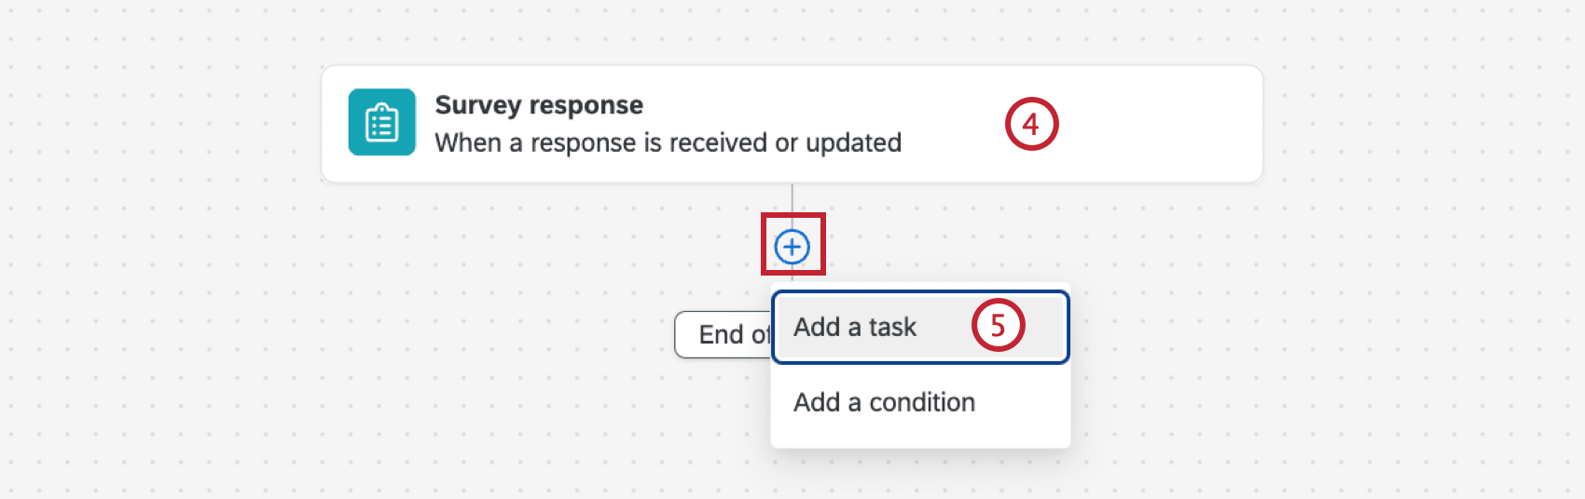Click the connector line under the trigger card

[x=792, y=198]
